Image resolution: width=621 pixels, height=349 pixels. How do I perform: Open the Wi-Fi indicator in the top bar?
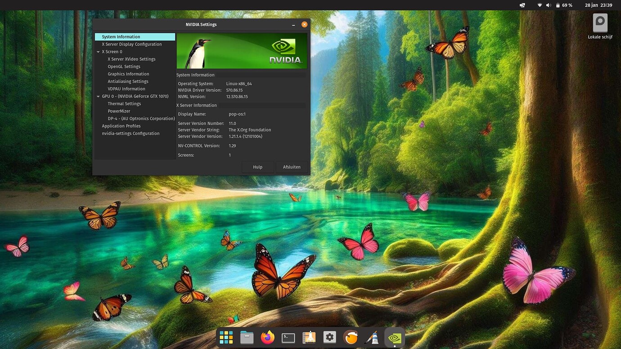tap(539, 5)
